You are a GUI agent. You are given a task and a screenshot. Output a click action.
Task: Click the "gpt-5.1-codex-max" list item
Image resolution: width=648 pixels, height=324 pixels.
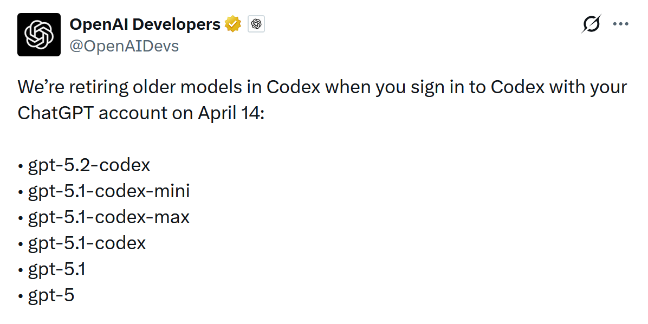[109, 217]
